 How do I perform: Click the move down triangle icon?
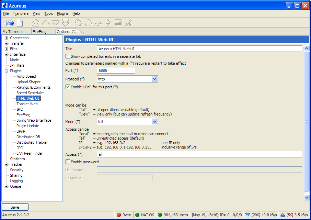[56, 23]
